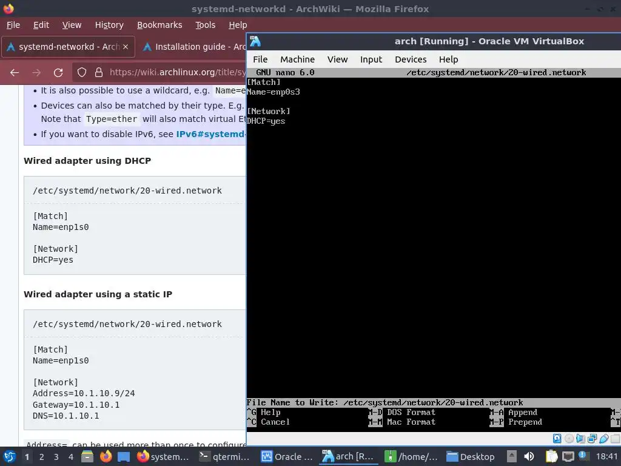Image resolution: width=621 pixels, height=466 pixels.
Task: Click Gateway=10.1.10.1 in wiki code block
Action: click(x=76, y=405)
